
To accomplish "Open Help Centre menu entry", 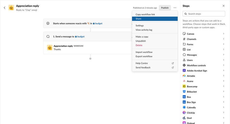I will pos(155,63).
